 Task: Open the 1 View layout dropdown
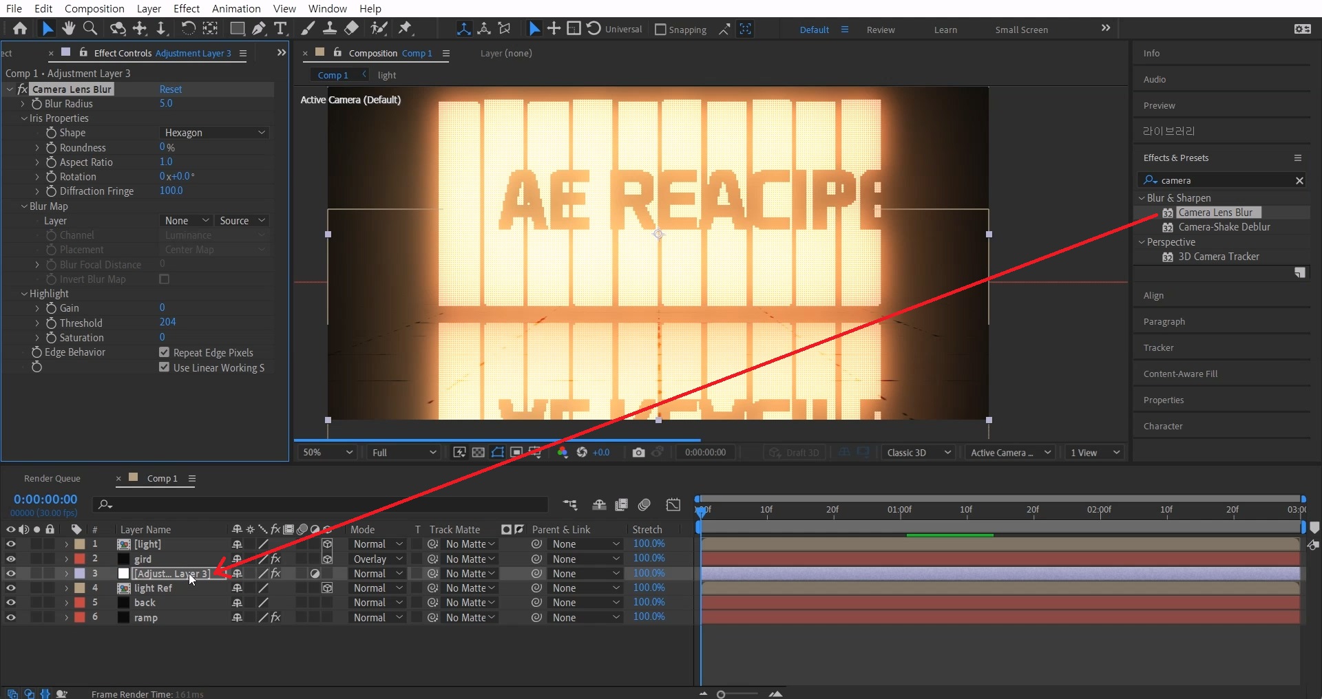[x=1095, y=452]
